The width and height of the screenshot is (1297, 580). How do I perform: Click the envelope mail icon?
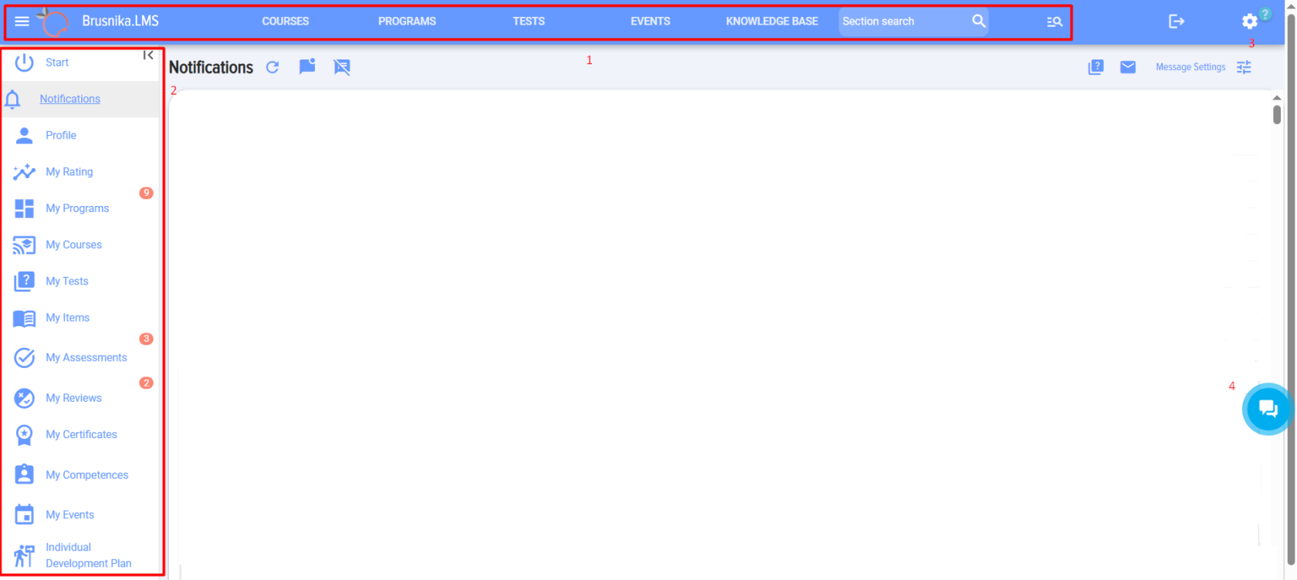pyautogui.click(x=1128, y=67)
